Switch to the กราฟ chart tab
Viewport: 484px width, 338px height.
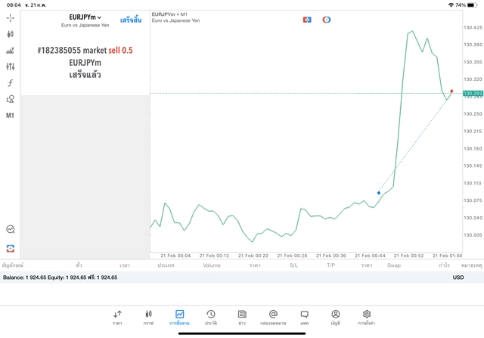[x=148, y=317]
